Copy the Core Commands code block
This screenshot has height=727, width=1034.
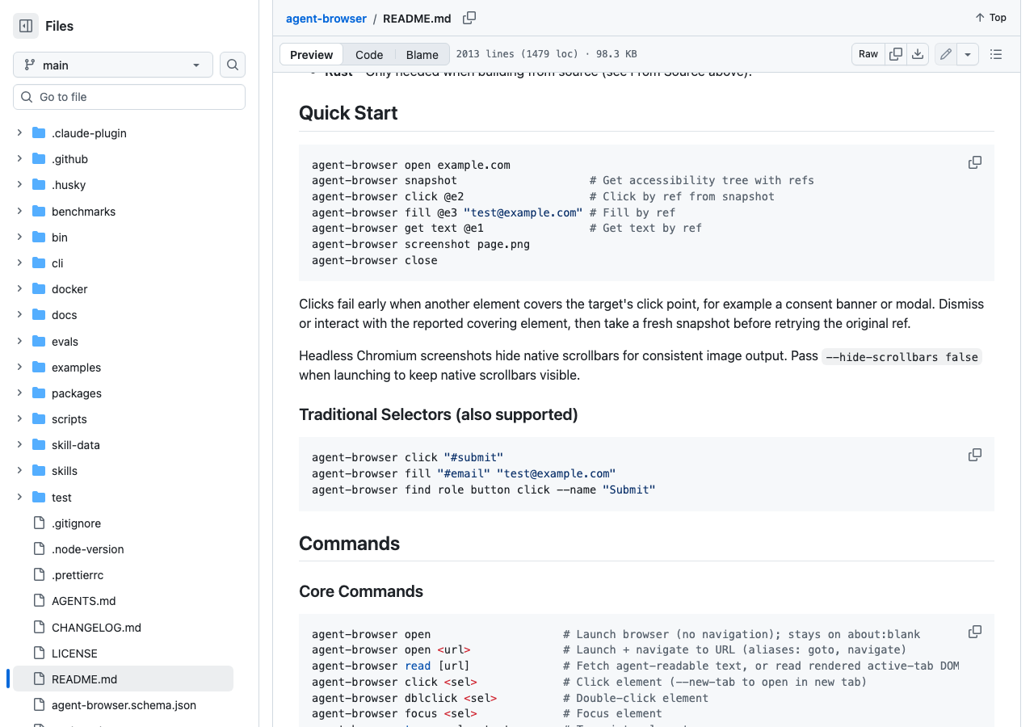975,632
